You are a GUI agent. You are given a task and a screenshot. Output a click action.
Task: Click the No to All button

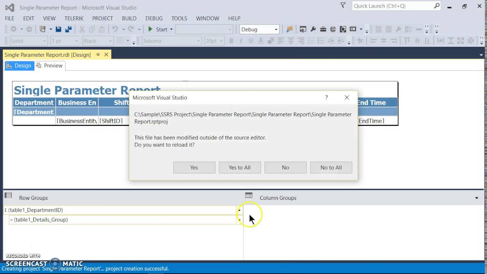[x=331, y=167]
